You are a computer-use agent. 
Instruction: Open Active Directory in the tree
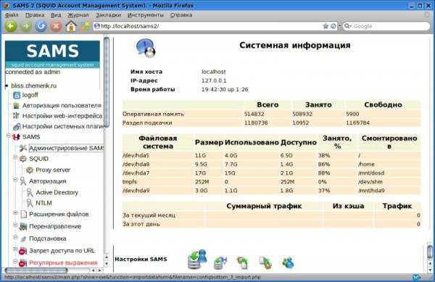[x=57, y=192]
